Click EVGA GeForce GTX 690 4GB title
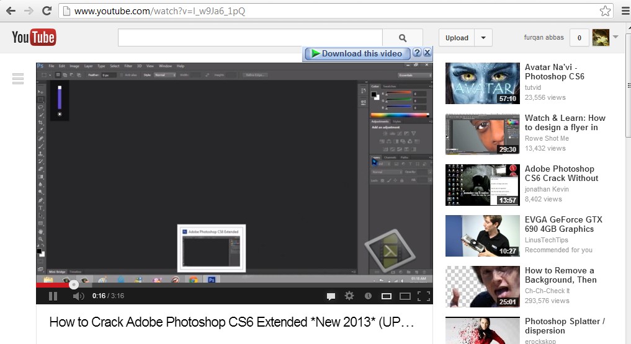631x344 pixels. [x=563, y=224]
